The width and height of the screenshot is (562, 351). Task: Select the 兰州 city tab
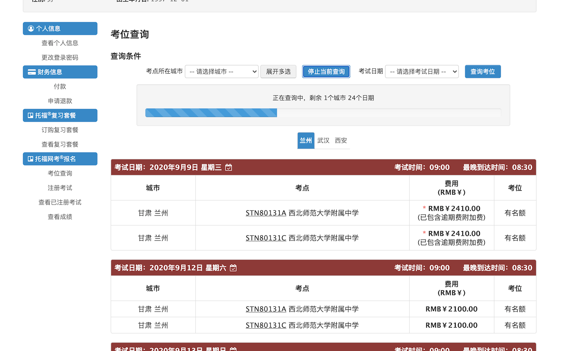pyautogui.click(x=306, y=140)
